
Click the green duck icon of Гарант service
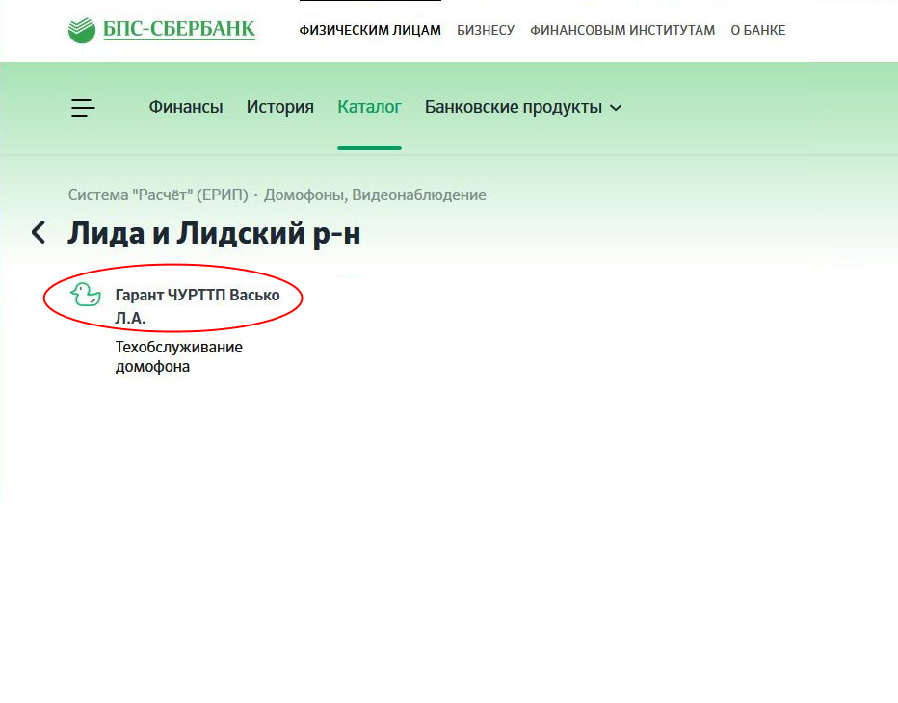coord(86,295)
